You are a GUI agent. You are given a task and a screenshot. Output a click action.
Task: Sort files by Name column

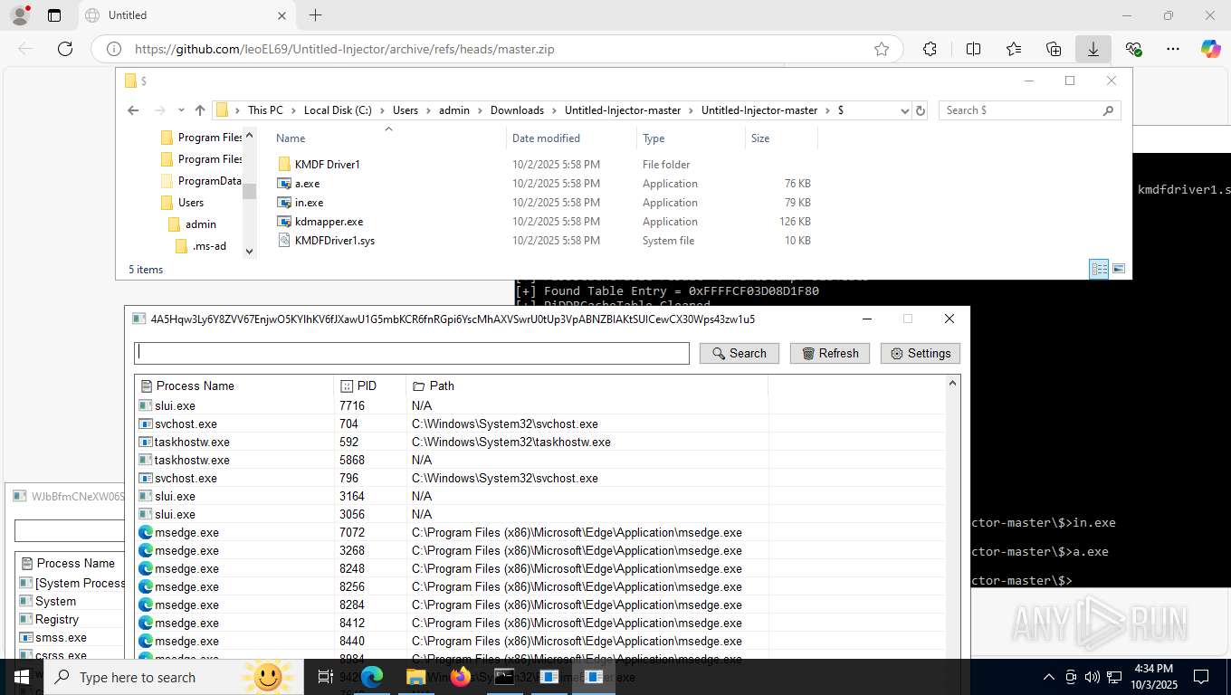(388, 138)
